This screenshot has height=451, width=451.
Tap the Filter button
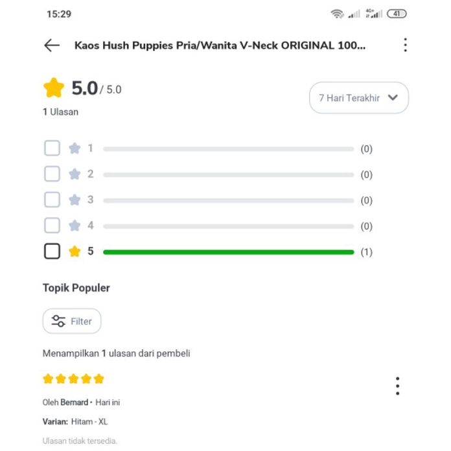72,321
